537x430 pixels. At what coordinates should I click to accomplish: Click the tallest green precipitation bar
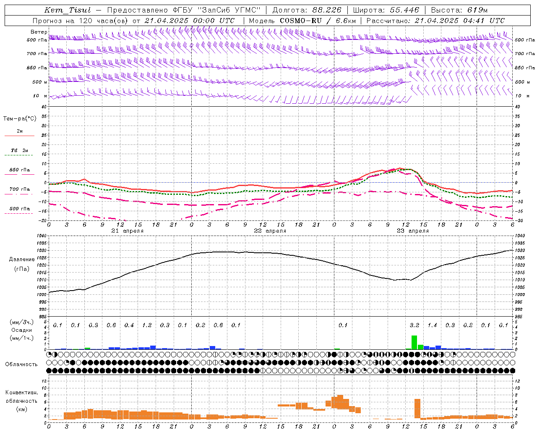[414, 342]
